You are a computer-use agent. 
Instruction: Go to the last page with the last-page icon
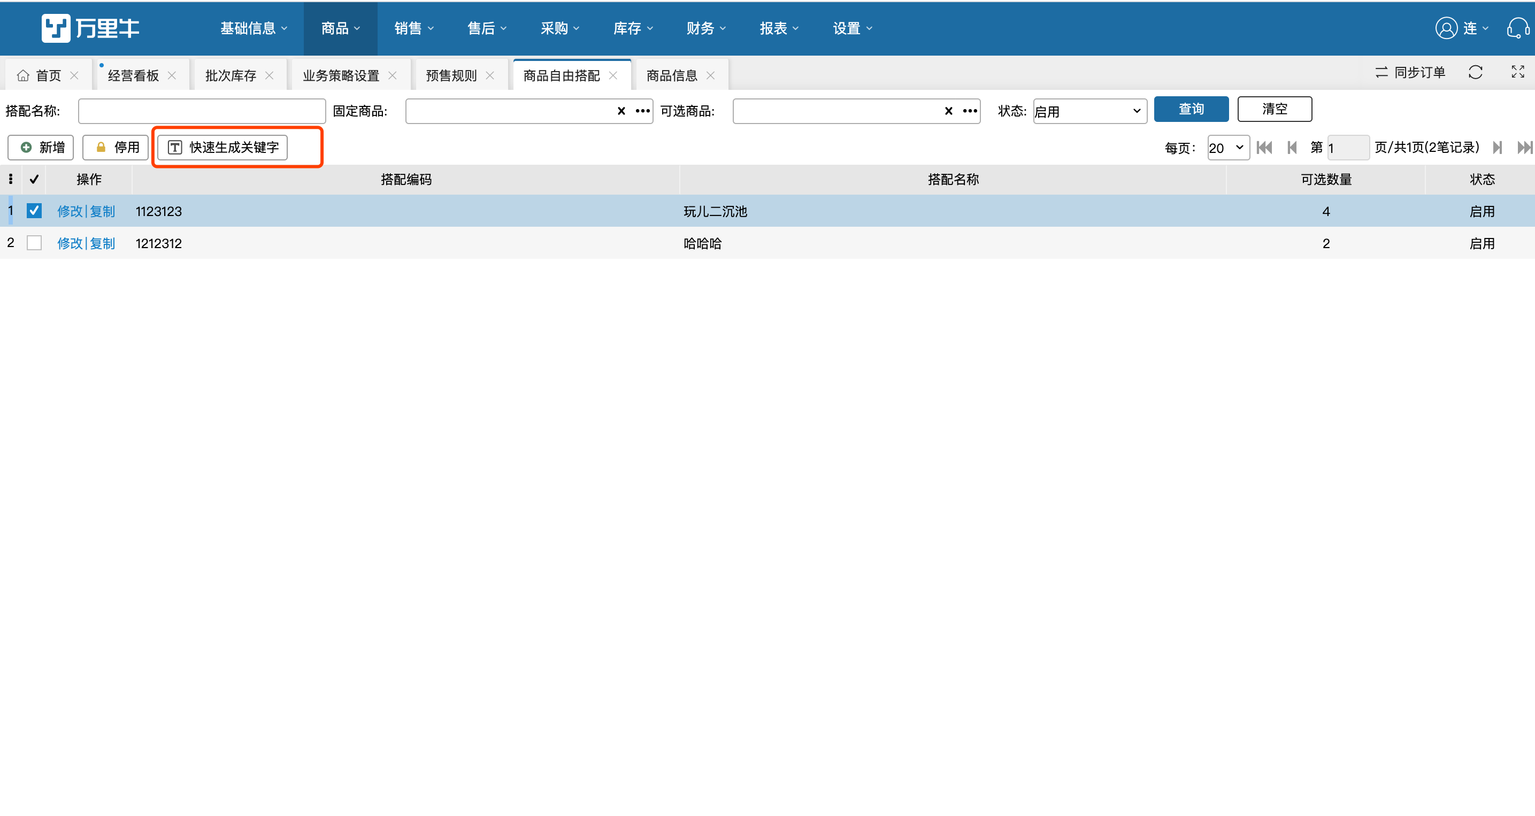point(1525,148)
